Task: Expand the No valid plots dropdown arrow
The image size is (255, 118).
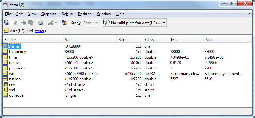Action: pos(164,23)
